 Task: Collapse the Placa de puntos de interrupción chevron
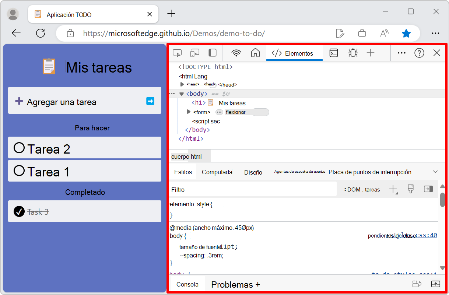[x=435, y=172]
